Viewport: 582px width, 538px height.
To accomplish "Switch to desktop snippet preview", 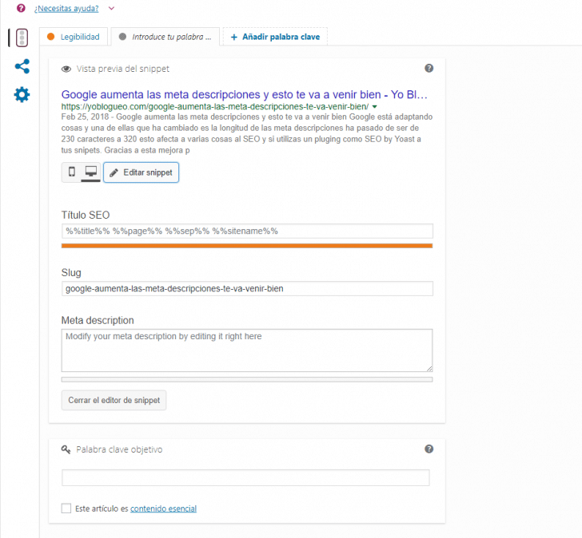I will pos(90,172).
